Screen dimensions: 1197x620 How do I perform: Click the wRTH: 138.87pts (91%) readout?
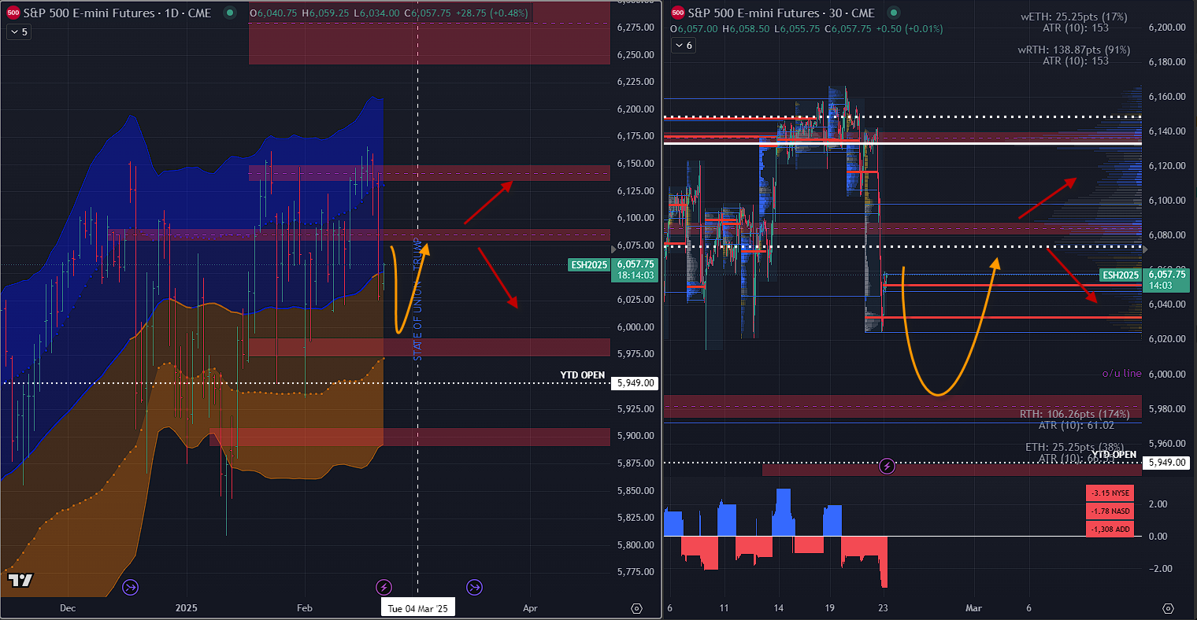click(x=1074, y=50)
